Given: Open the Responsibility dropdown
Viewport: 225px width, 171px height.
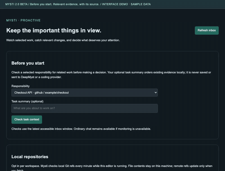Looking at the screenshot, I should point(85,93).
